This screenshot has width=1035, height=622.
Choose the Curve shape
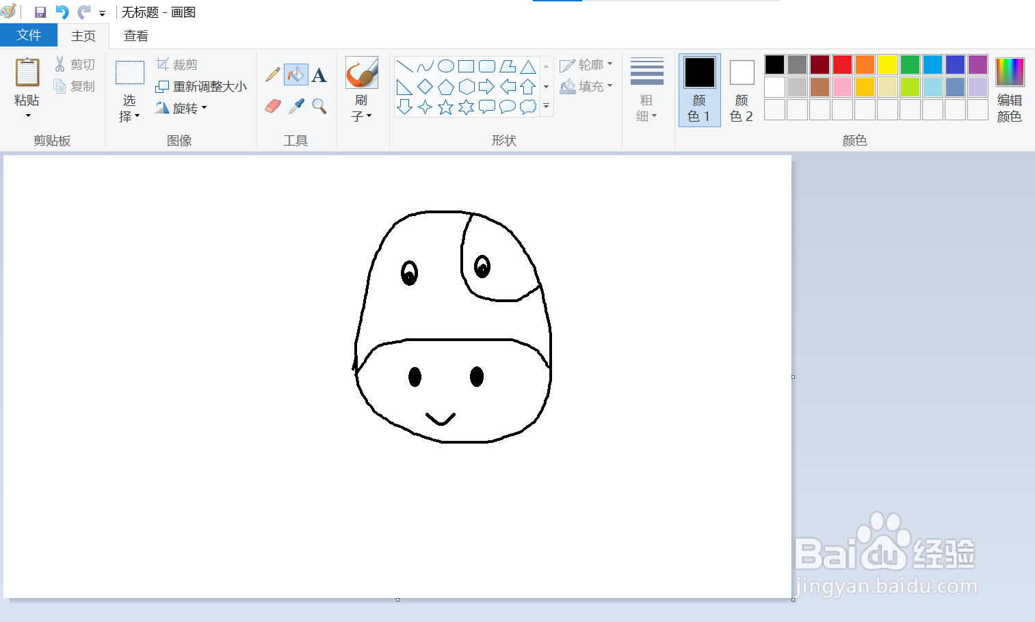point(425,66)
